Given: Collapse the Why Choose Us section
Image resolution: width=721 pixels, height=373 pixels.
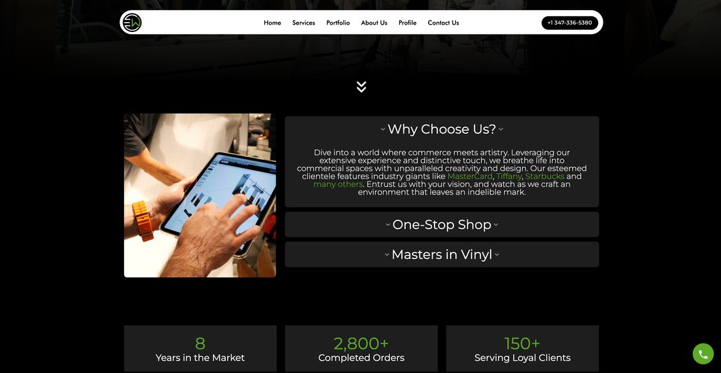Looking at the screenshot, I should 442,129.
